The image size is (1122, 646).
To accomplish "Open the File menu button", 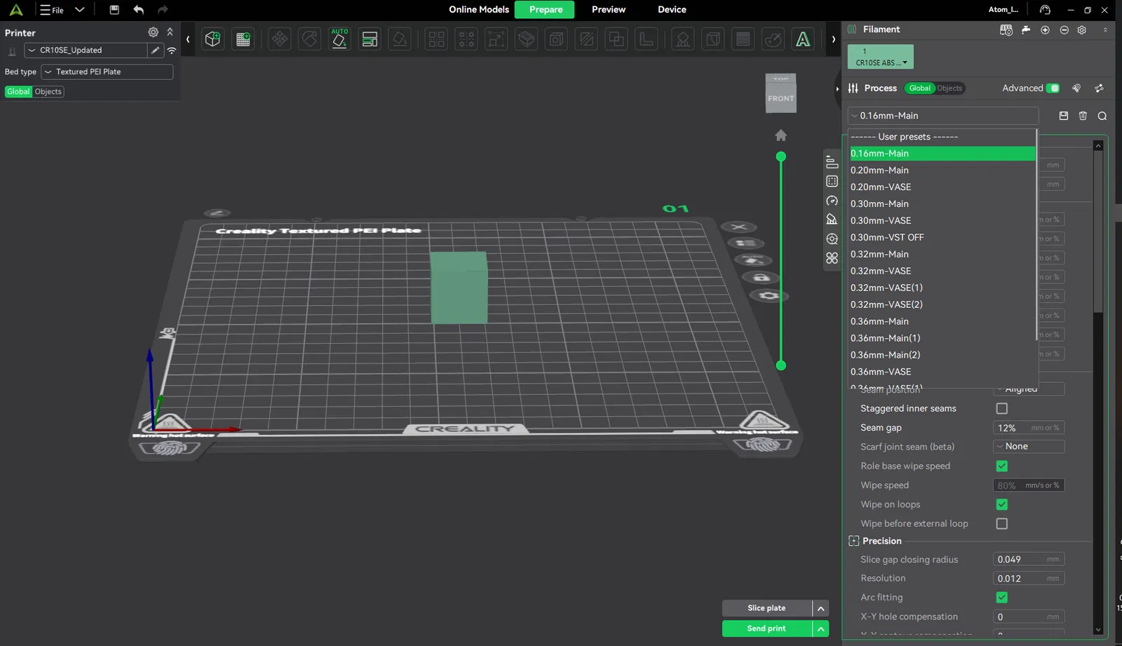I will (x=52, y=10).
